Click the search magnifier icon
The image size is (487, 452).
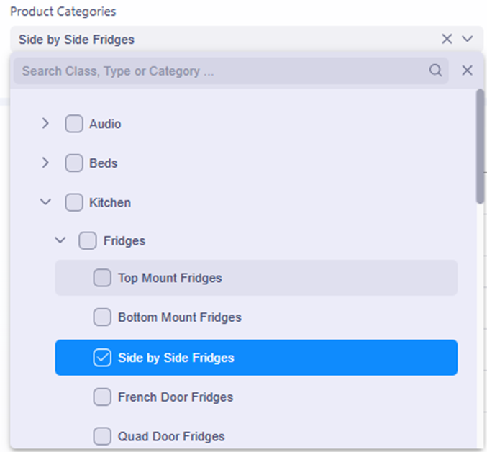coord(435,71)
